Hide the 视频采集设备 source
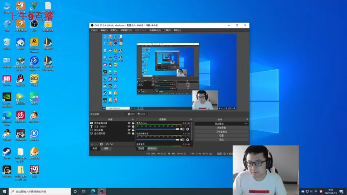Image resolution: width=347 pixels, height=195 pixels. tap(129, 123)
